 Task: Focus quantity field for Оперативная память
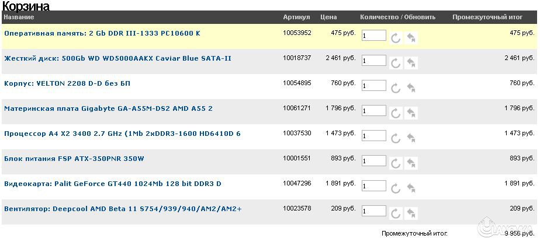(374, 36)
